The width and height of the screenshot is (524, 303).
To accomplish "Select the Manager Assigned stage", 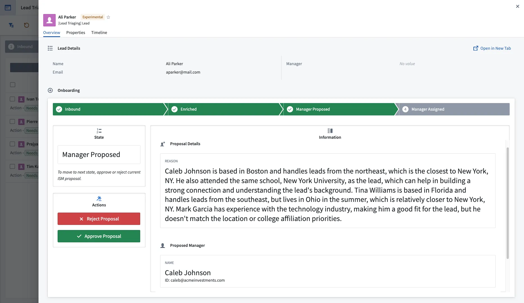I will tap(454, 109).
